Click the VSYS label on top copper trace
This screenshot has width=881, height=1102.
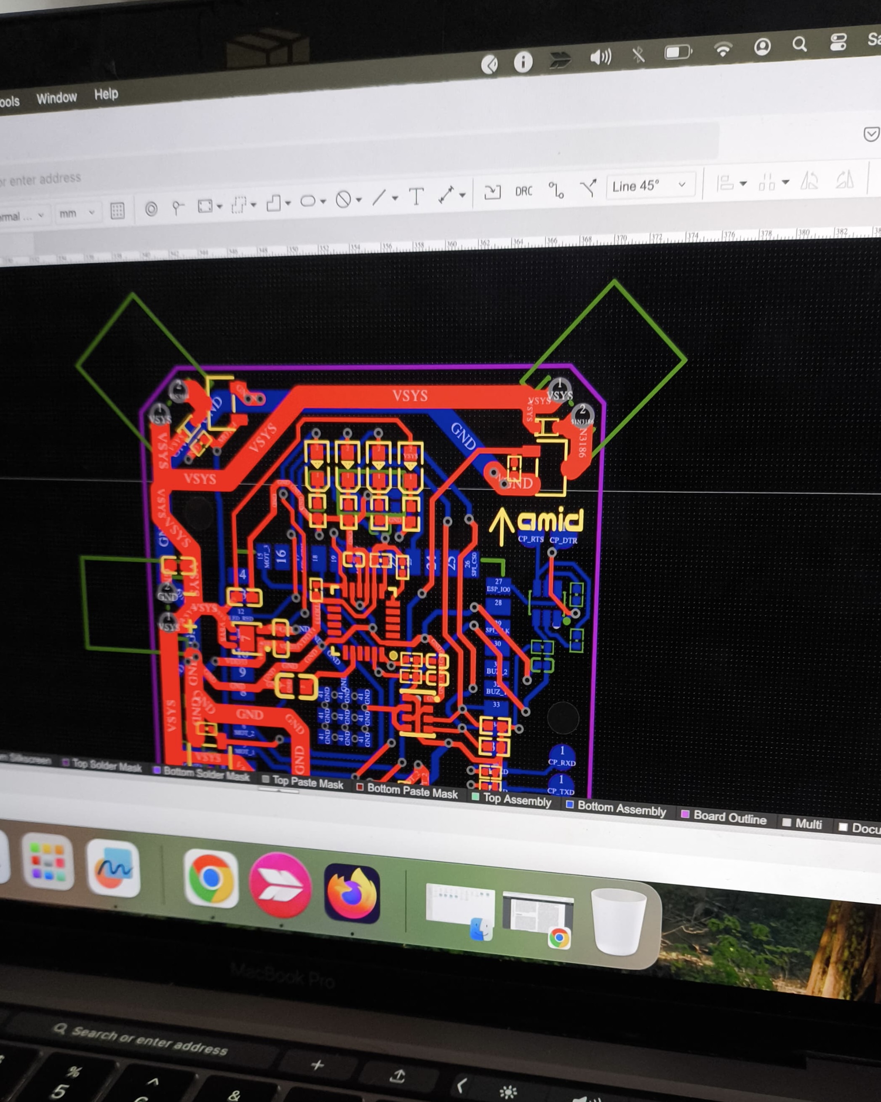tap(410, 396)
